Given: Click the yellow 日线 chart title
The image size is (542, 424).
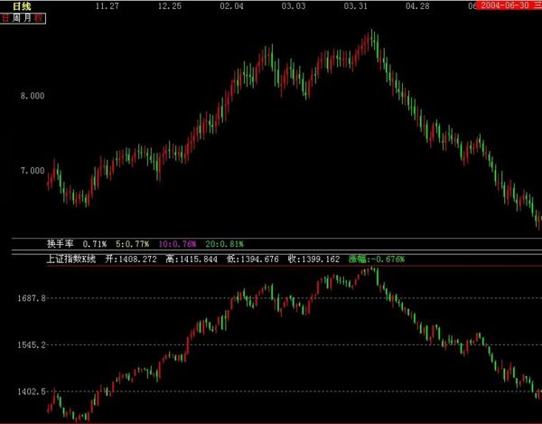Looking at the screenshot, I should (x=22, y=6).
